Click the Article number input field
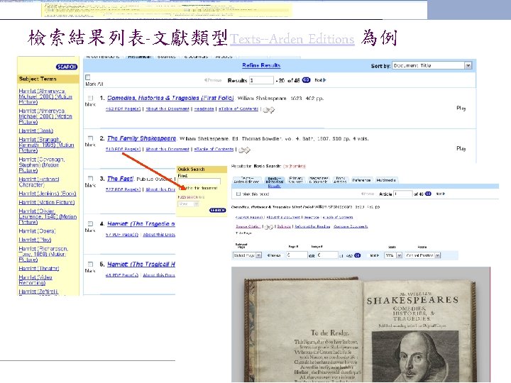 coord(403,194)
